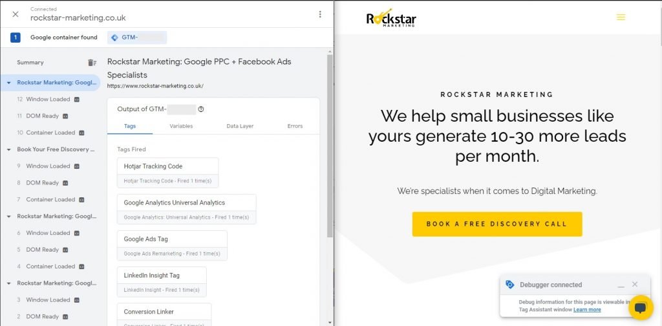Select the Summary item in event list
The image size is (662, 326).
click(x=30, y=63)
